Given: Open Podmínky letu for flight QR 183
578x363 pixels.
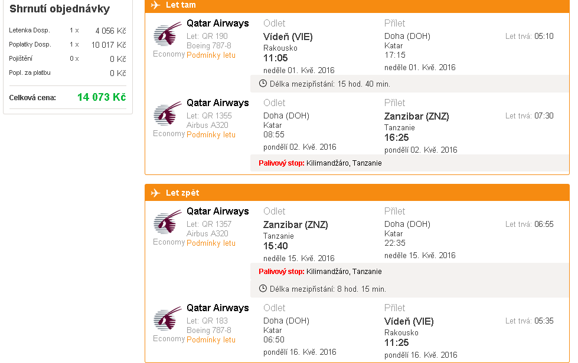Looking at the screenshot, I should pos(211,340).
